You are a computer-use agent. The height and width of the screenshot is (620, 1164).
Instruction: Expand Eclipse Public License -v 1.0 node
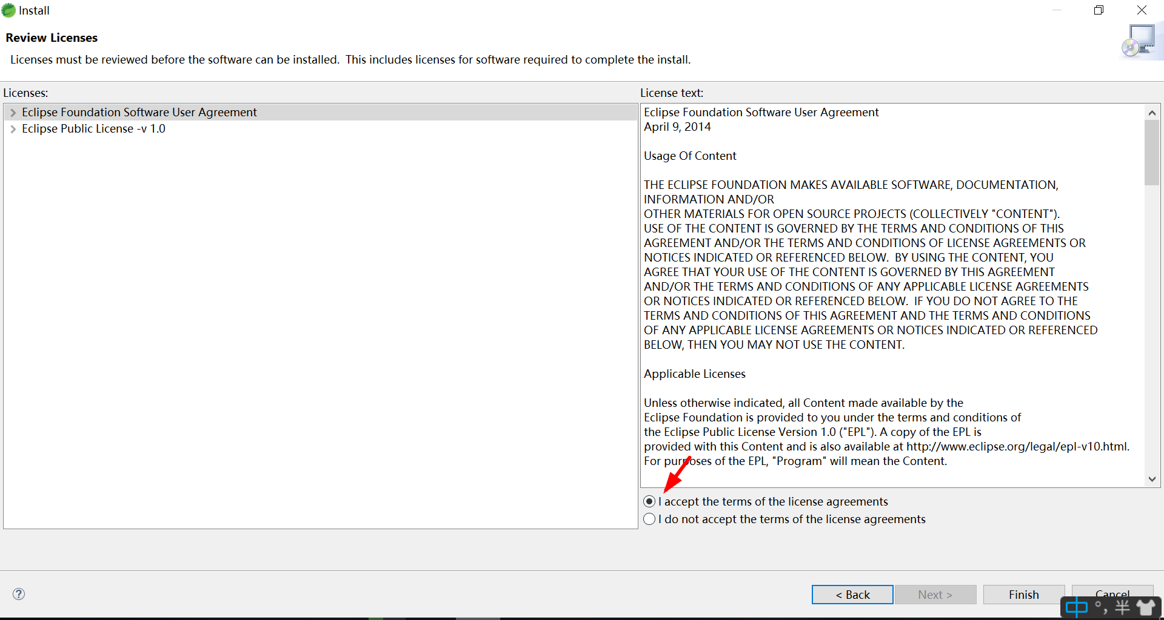[x=13, y=129]
